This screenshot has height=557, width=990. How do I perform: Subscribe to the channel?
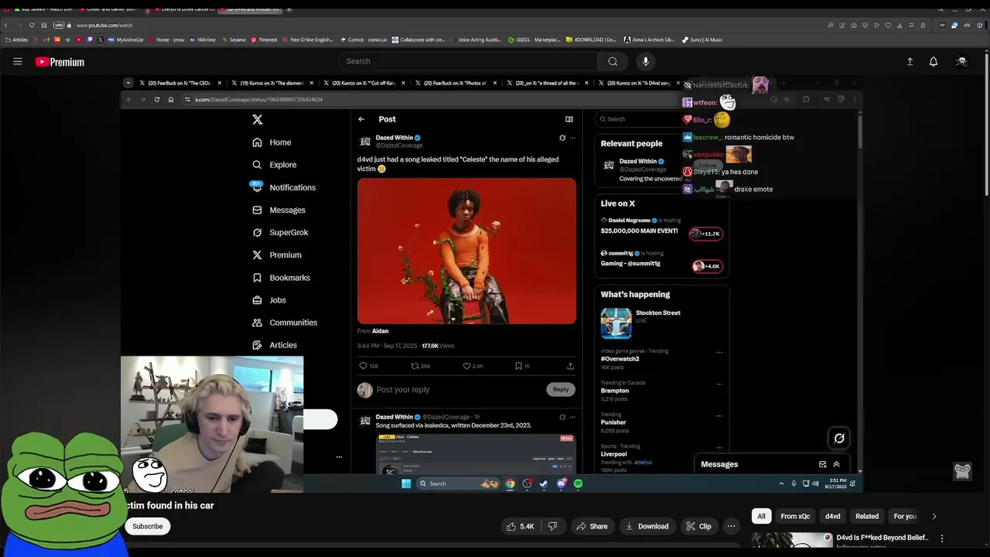[147, 526]
